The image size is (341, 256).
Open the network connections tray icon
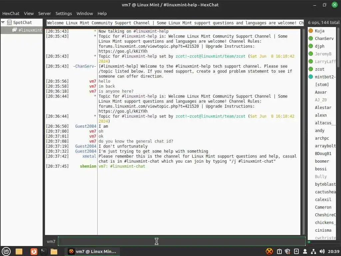tap(313, 251)
